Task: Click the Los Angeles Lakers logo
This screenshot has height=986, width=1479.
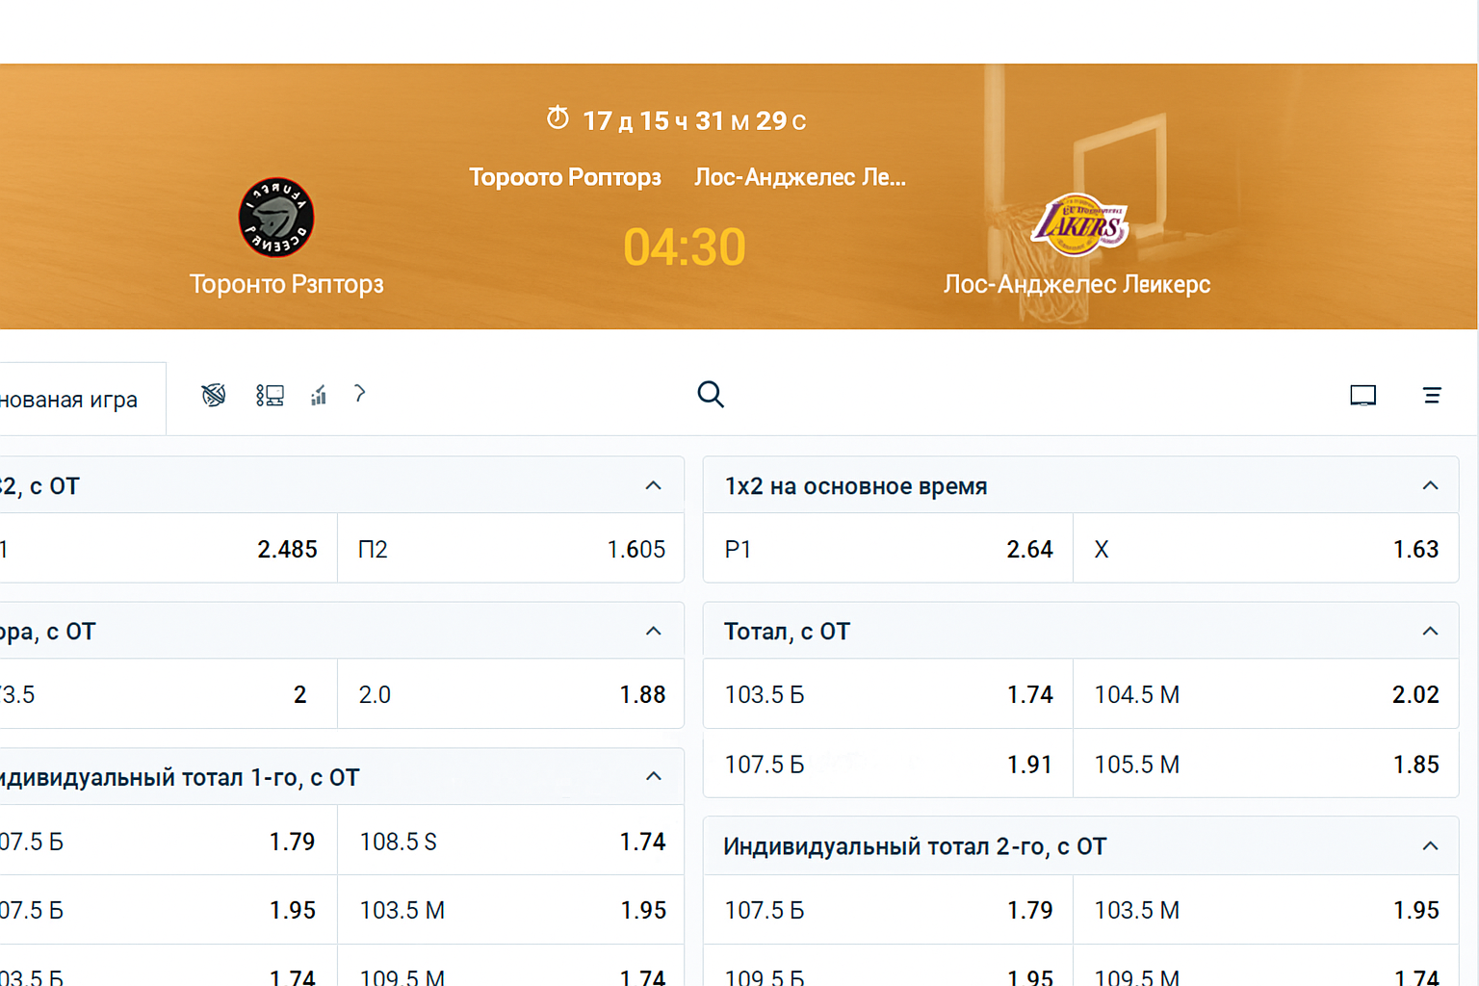Action: 1079,225
